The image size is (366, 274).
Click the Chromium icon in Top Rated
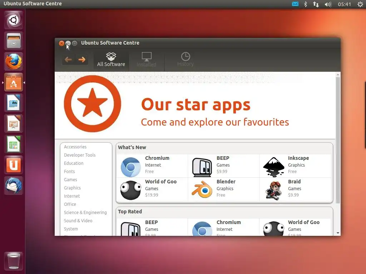202,229
